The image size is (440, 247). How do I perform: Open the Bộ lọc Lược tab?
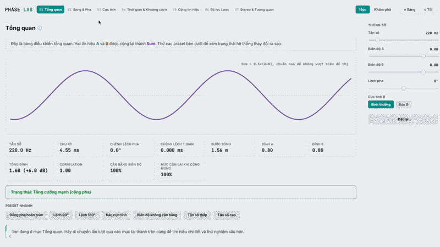point(217,9)
